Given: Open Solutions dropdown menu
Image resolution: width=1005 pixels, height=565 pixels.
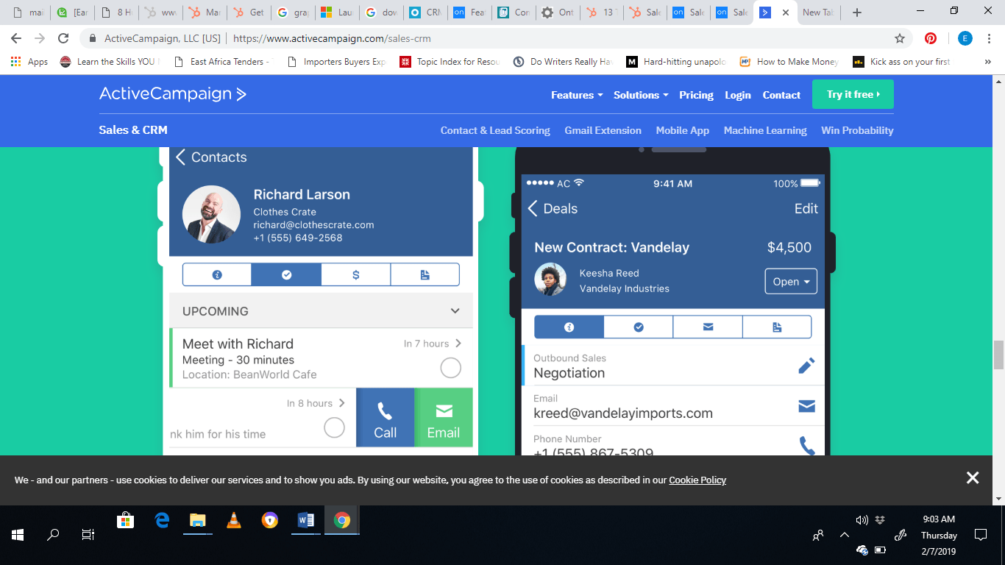Looking at the screenshot, I should point(641,95).
